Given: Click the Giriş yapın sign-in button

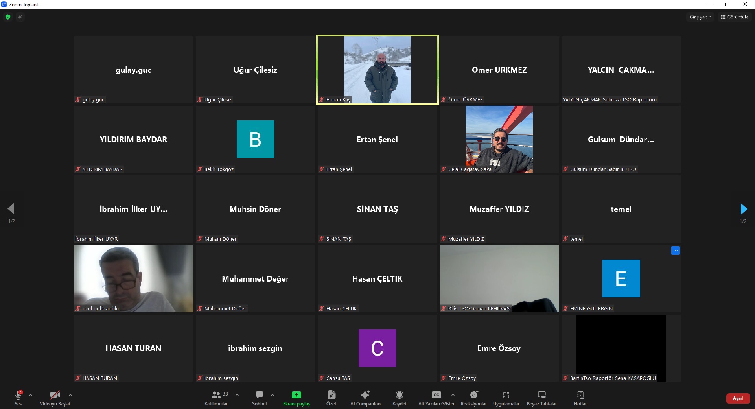Looking at the screenshot, I should click(700, 17).
